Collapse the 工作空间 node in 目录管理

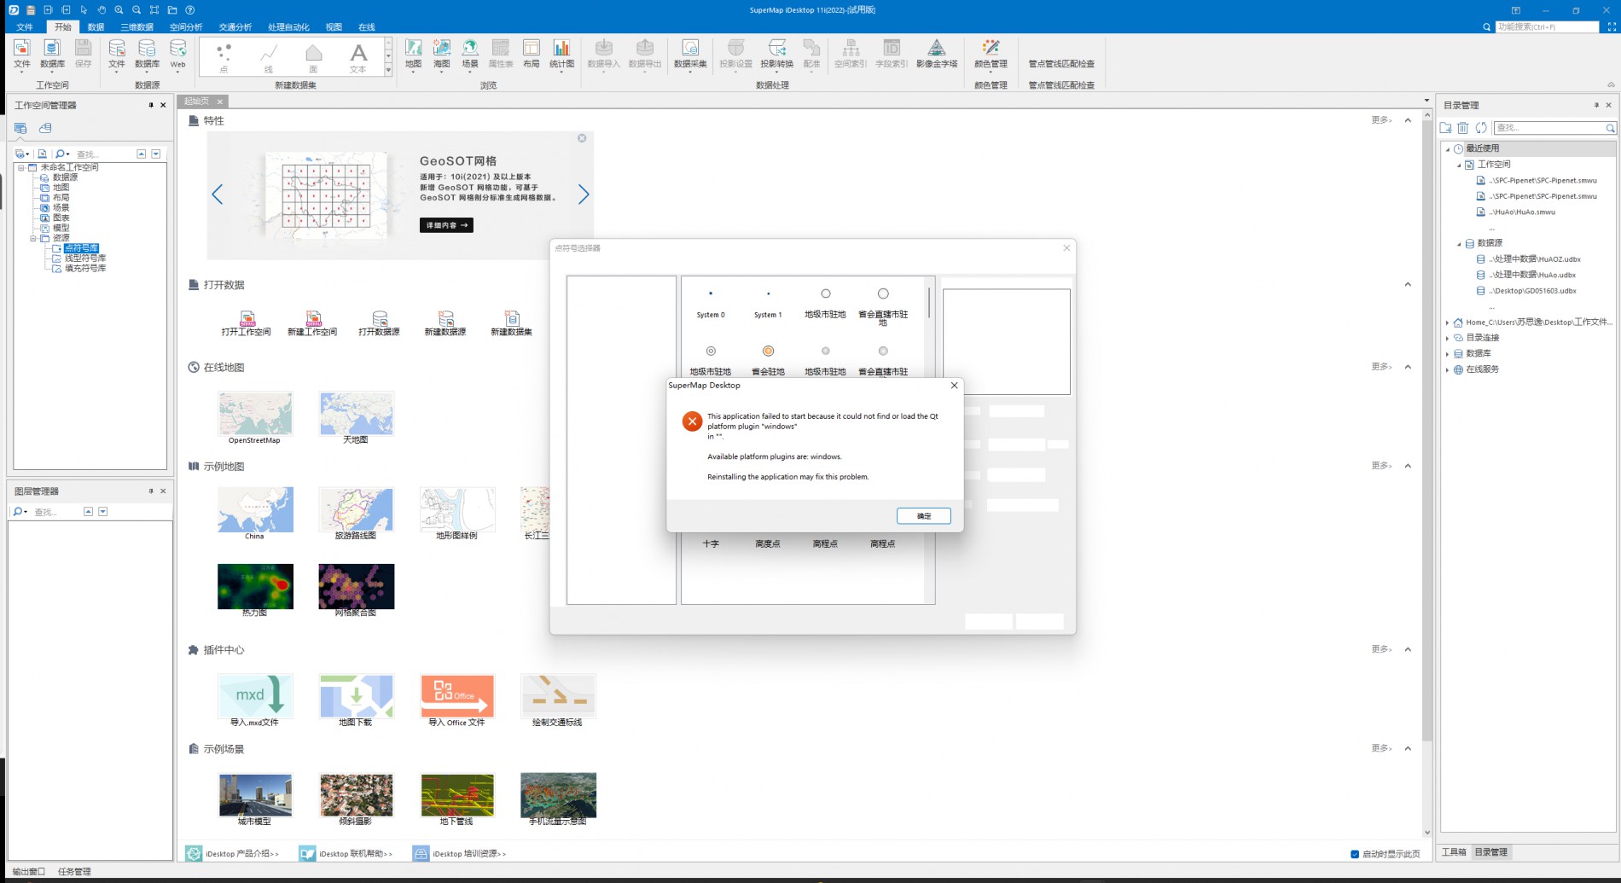coord(1459,165)
